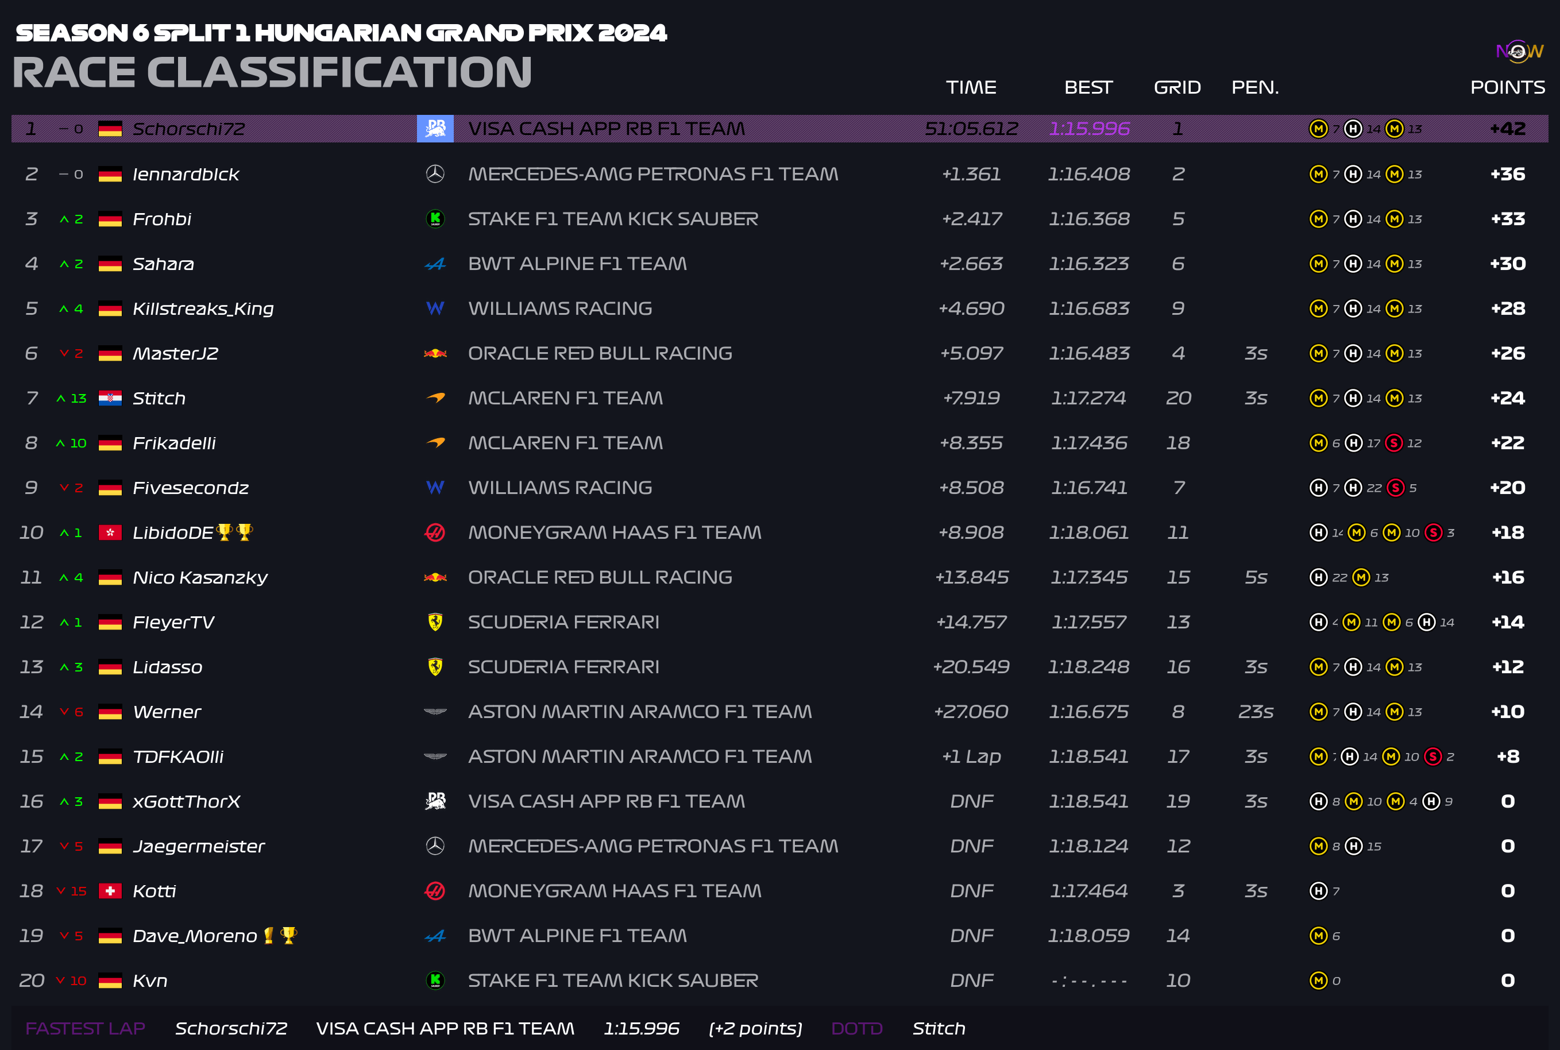Click the Alpine logo beside Sahara
This screenshot has height=1050, width=1560.
click(x=435, y=264)
